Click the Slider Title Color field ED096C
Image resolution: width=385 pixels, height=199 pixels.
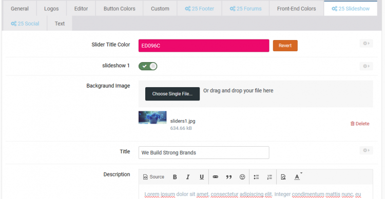tap(204, 46)
